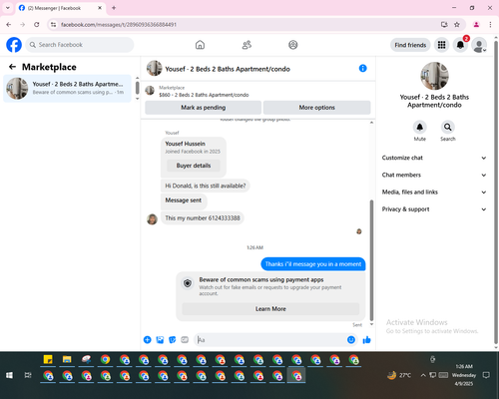Open conversation information with the blue info icon
Viewport: 499px width, 399px height.
(363, 68)
